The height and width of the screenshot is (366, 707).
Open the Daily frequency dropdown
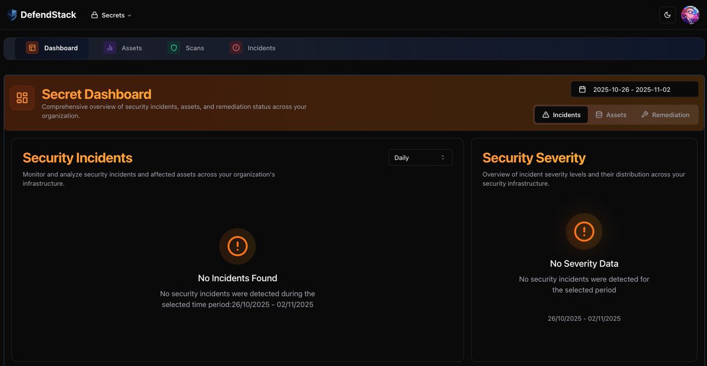click(420, 157)
